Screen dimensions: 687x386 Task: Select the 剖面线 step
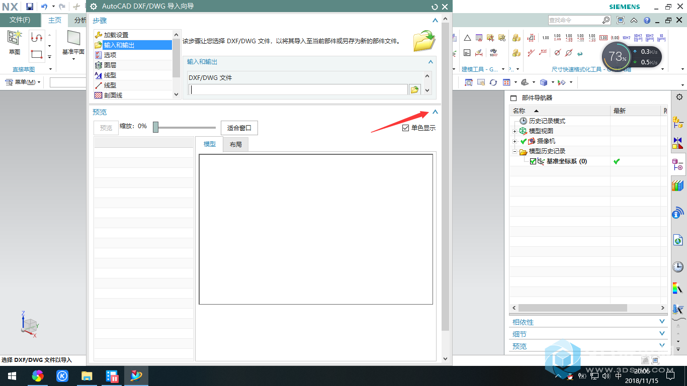[x=133, y=95]
